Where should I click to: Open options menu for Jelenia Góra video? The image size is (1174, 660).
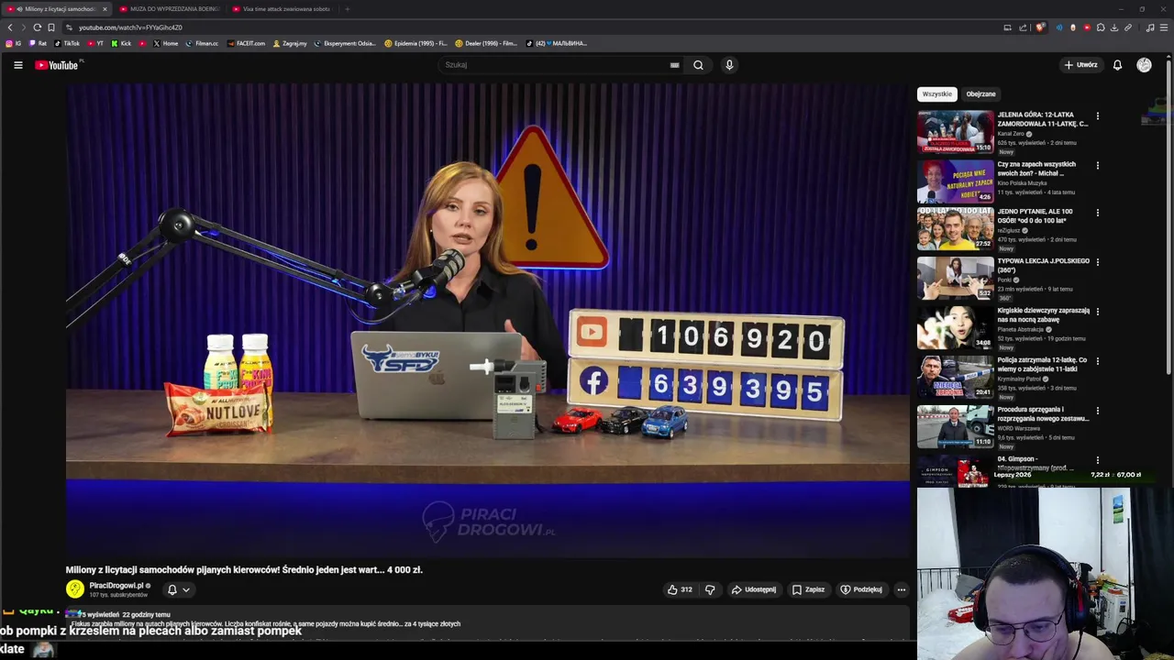(1097, 116)
